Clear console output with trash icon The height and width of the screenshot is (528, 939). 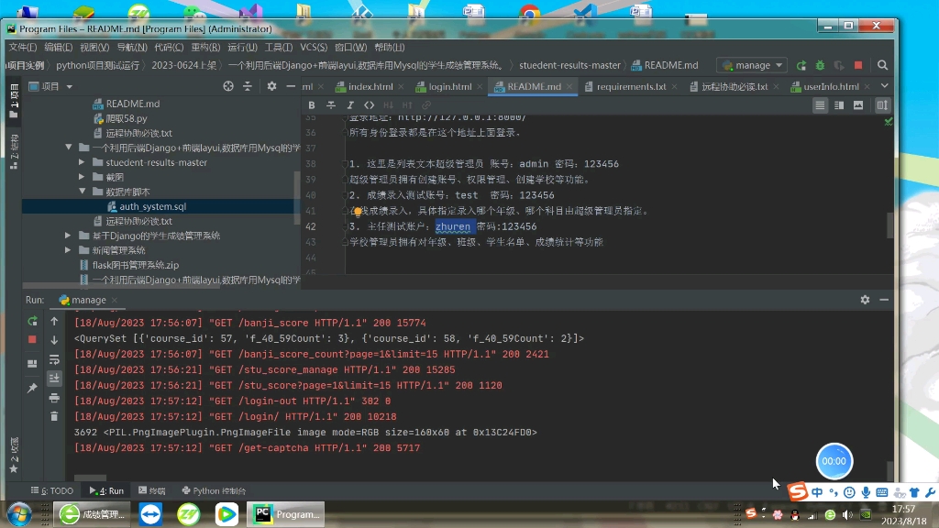coord(54,418)
